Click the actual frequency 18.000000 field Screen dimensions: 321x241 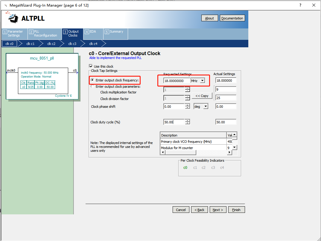tap(226, 81)
